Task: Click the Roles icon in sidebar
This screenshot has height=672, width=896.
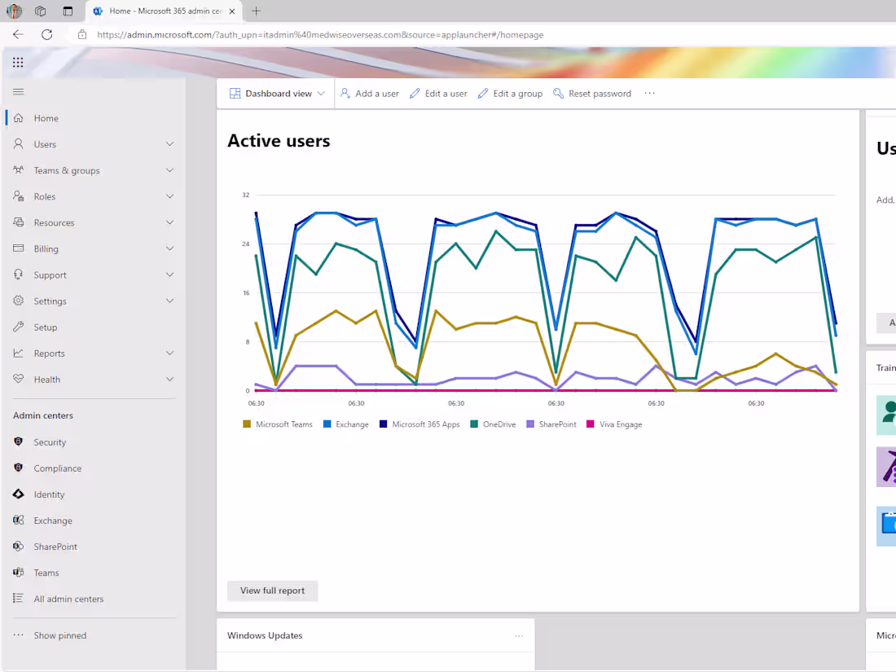Action: (18, 196)
